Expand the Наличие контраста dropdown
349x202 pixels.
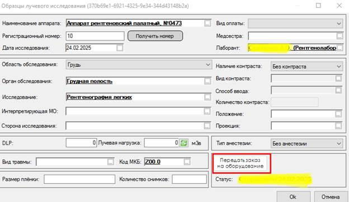point(339,66)
